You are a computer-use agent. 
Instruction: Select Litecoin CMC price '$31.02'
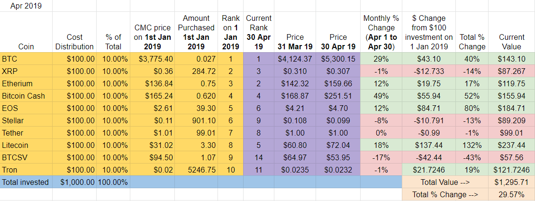153,145
